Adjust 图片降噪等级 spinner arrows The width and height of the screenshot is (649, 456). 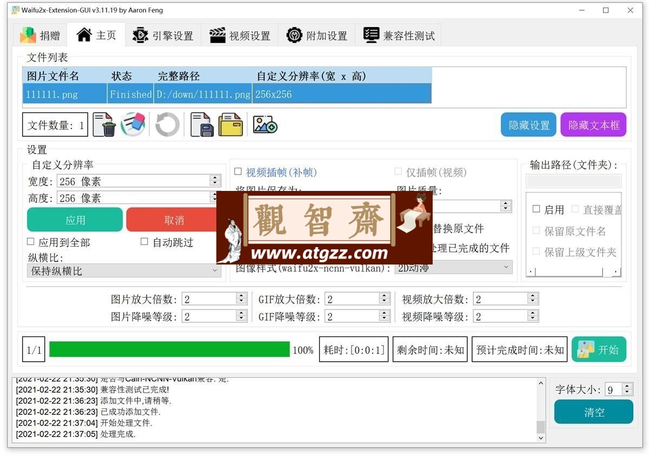(x=241, y=316)
